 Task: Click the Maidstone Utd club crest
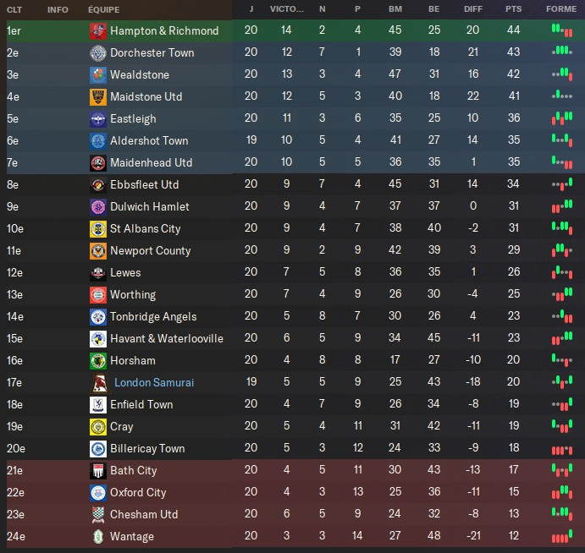tap(98, 97)
